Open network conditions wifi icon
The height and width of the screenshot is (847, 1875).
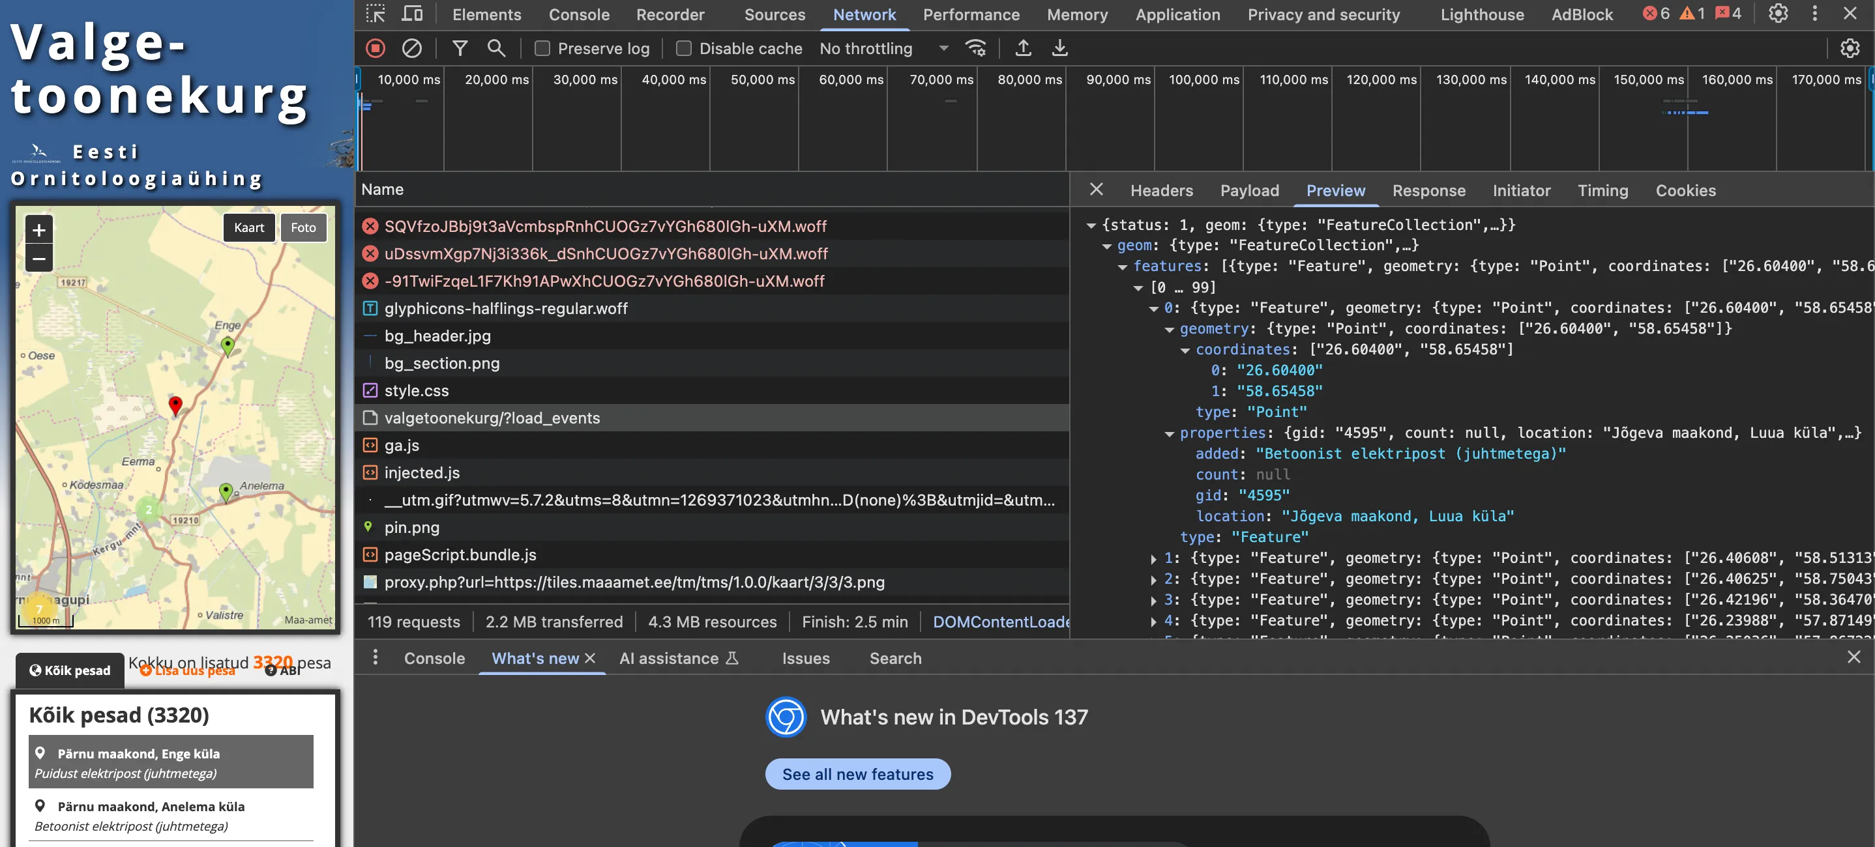[975, 48]
